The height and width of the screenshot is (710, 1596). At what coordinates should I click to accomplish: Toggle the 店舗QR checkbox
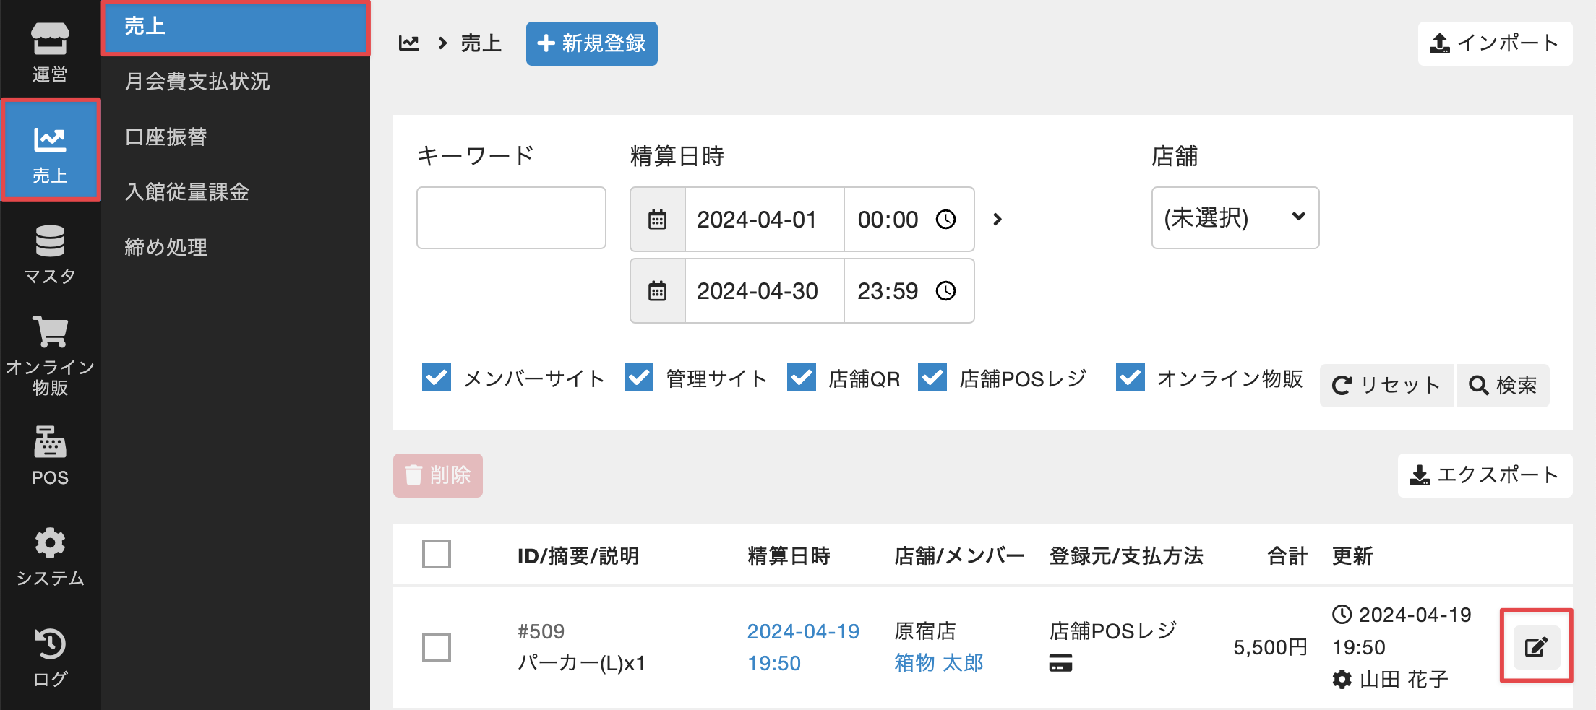click(x=801, y=378)
